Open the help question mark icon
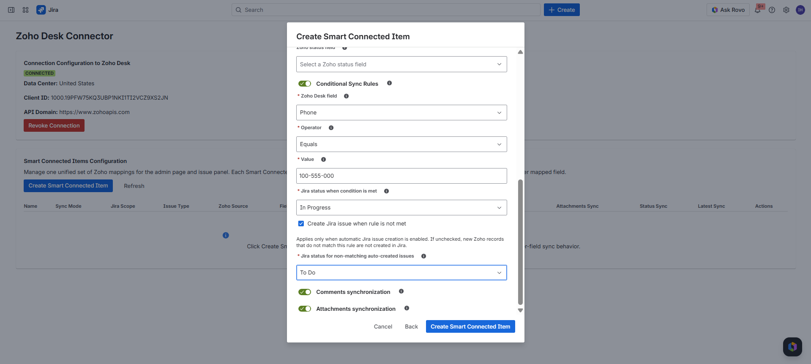Image resolution: width=811 pixels, height=364 pixels. [x=772, y=10]
